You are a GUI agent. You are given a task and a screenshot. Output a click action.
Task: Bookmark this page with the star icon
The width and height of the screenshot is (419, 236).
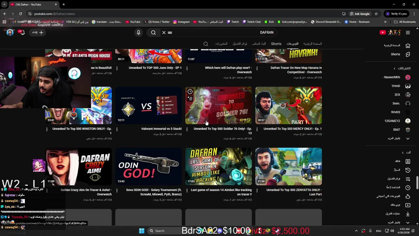(x=376, y=14)
